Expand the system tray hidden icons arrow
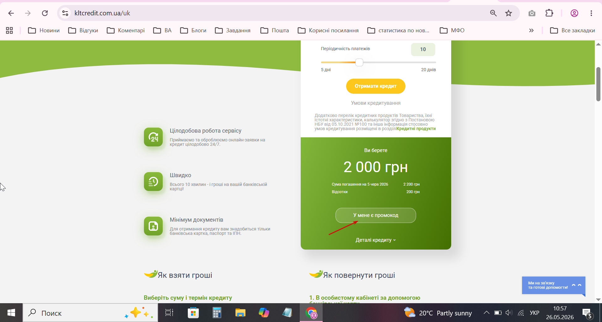Viewport: 602px width, 322px height. coord(487,313)
